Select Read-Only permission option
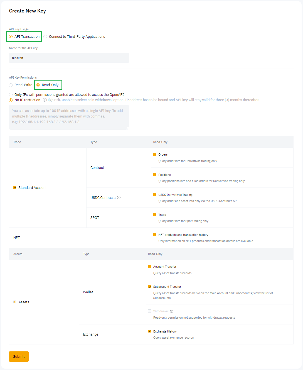The width and height of the screenshot is (303, 370). tap(38, 85)
